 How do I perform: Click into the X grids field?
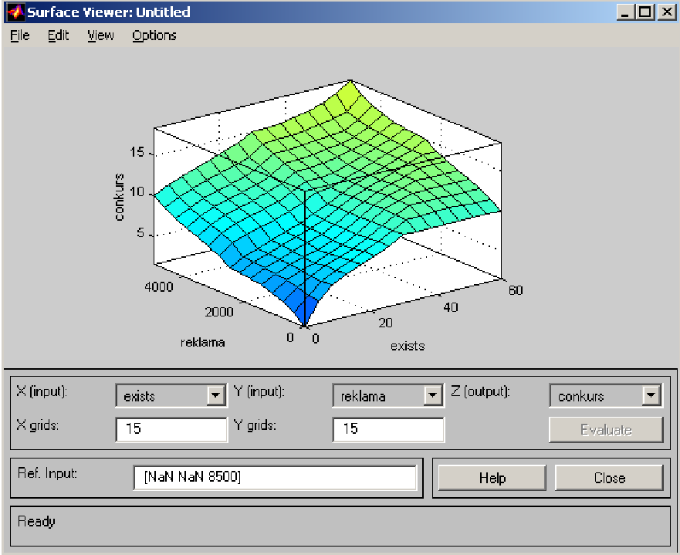click(x=171, y=428)
